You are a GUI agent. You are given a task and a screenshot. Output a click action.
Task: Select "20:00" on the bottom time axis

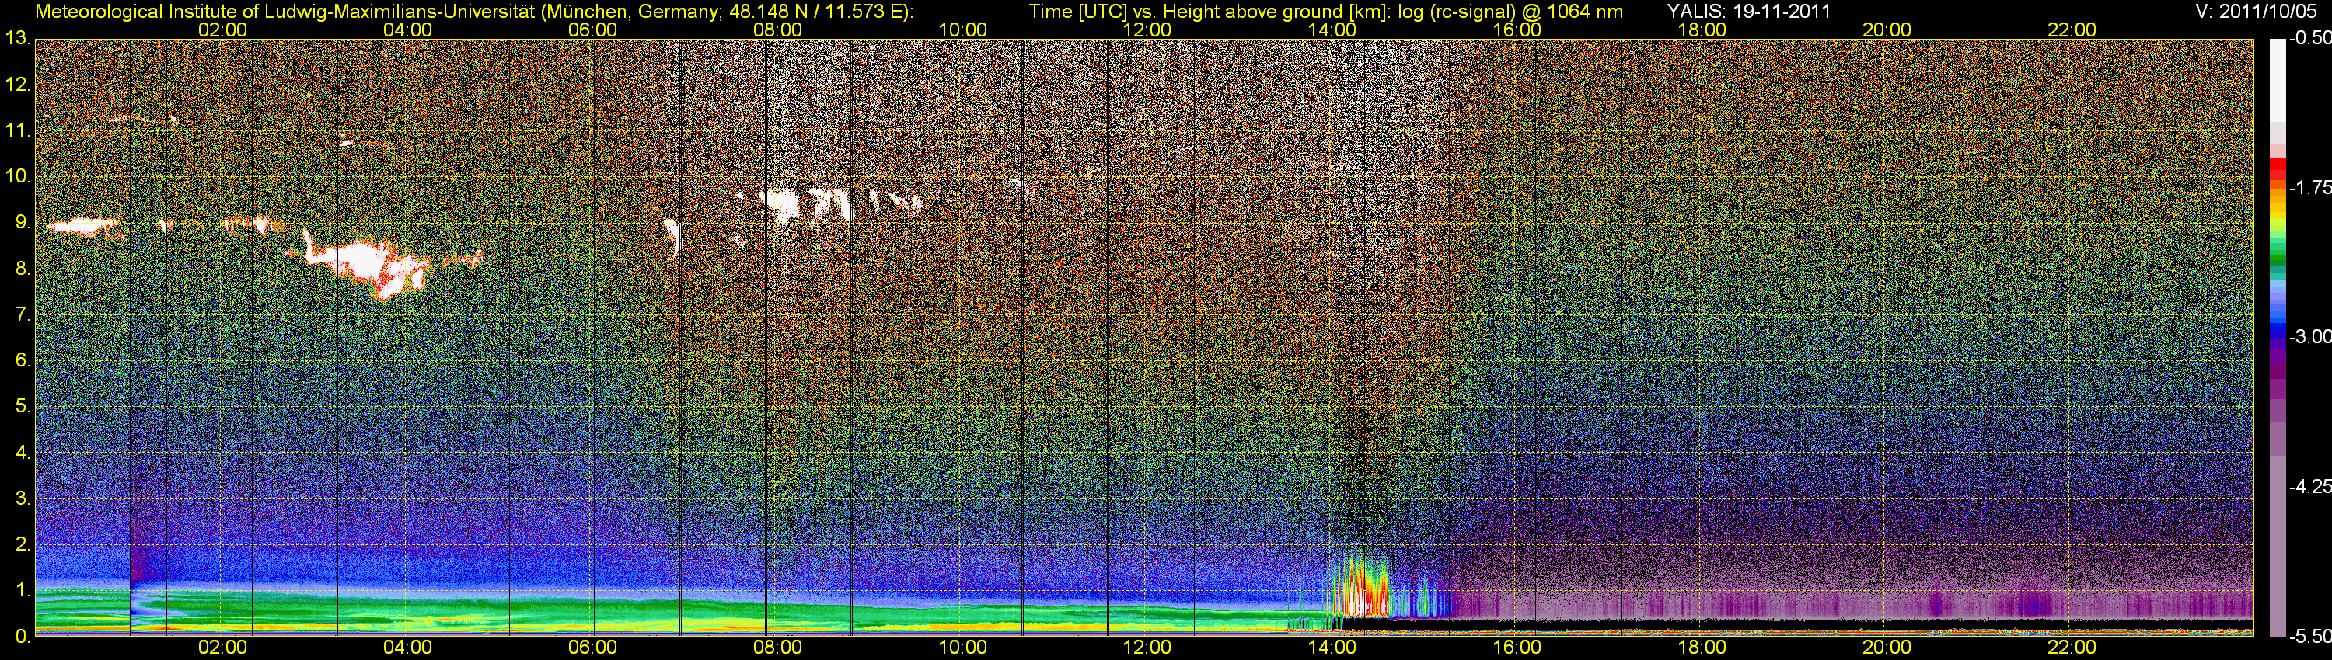point(1887,648)
